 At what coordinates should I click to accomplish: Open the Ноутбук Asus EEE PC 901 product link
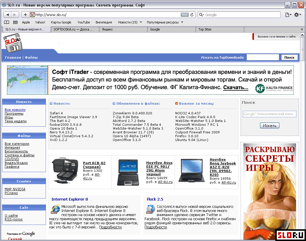(159, 168)
